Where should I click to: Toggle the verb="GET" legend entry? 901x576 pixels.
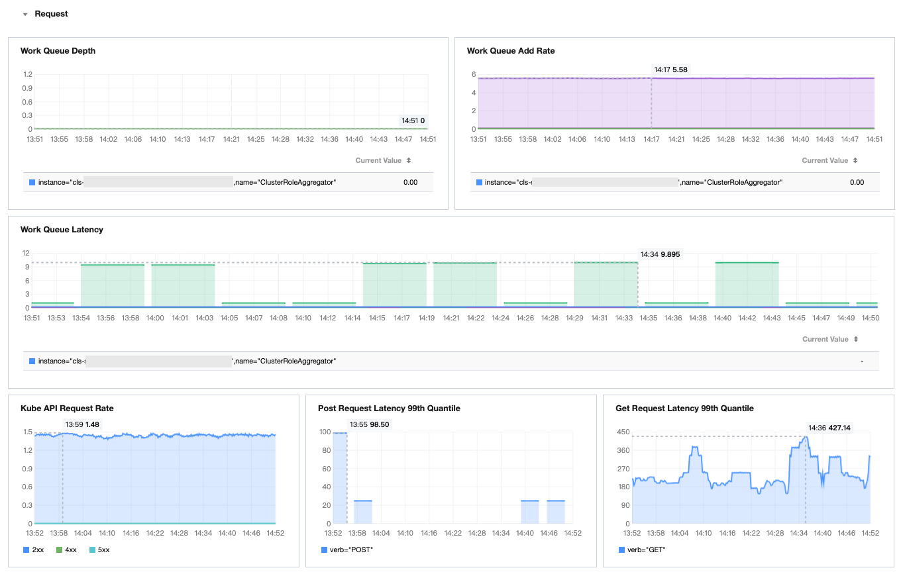tap(643, 550)
